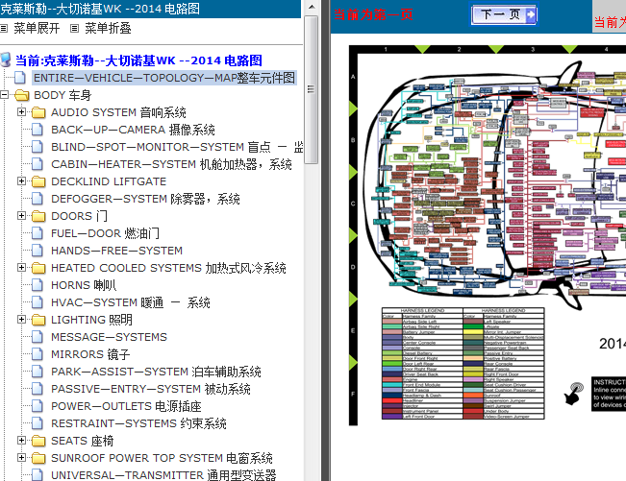The width and height of the screenshot is (626, 481).
Task: Expand the SEATS 座椅 folder
Action: [21, 441]
